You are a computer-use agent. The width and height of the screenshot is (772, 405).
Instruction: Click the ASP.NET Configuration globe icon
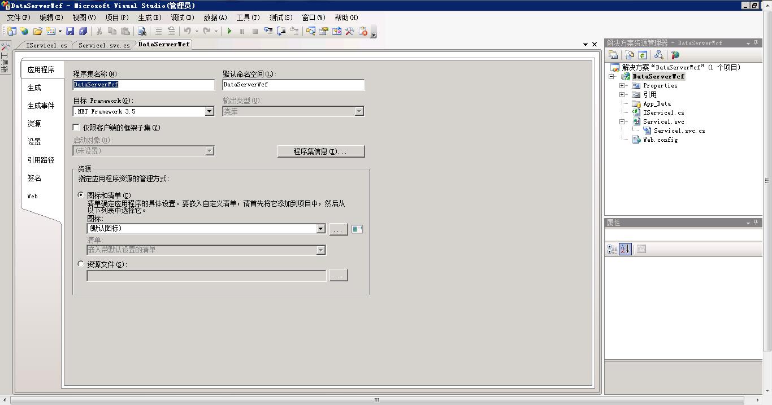[x=674, y=55]
